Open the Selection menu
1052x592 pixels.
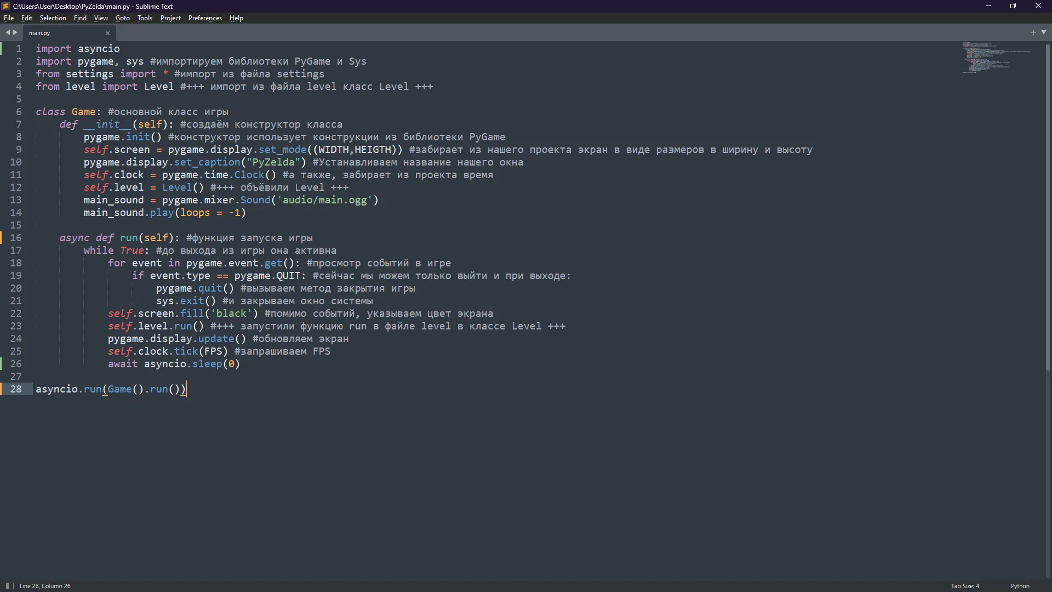click(53, 18)
